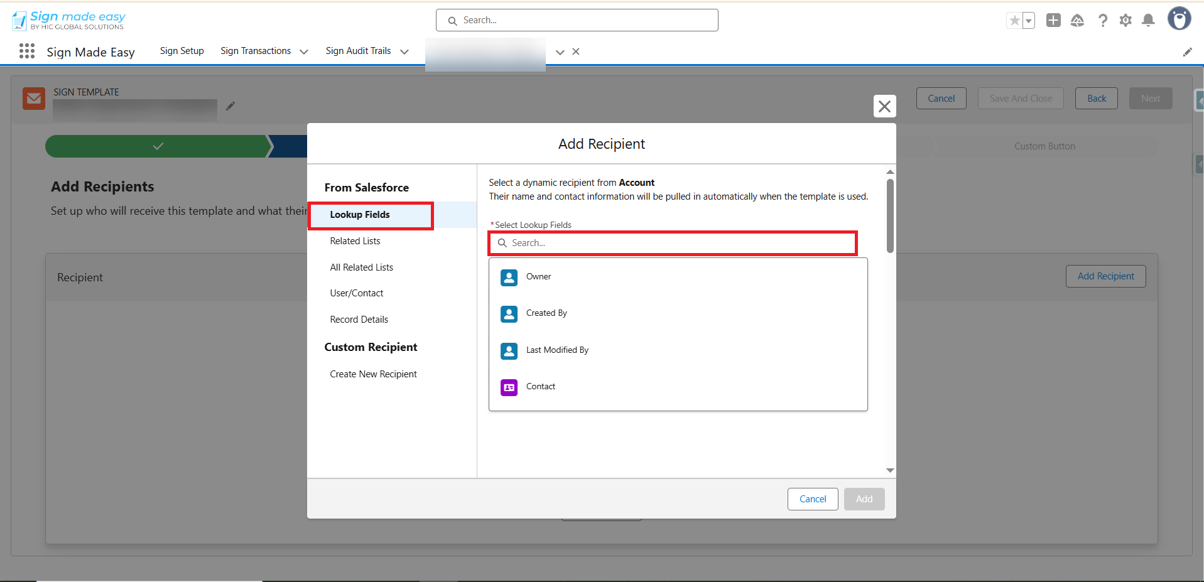Click the Select Lookup Fields search box

click(x=673, y=243)
